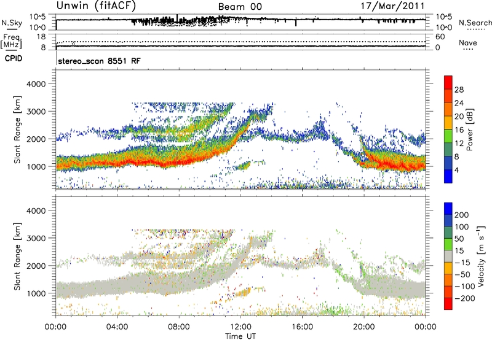Click the '28' label on Power color bar

tap(459, 90)
